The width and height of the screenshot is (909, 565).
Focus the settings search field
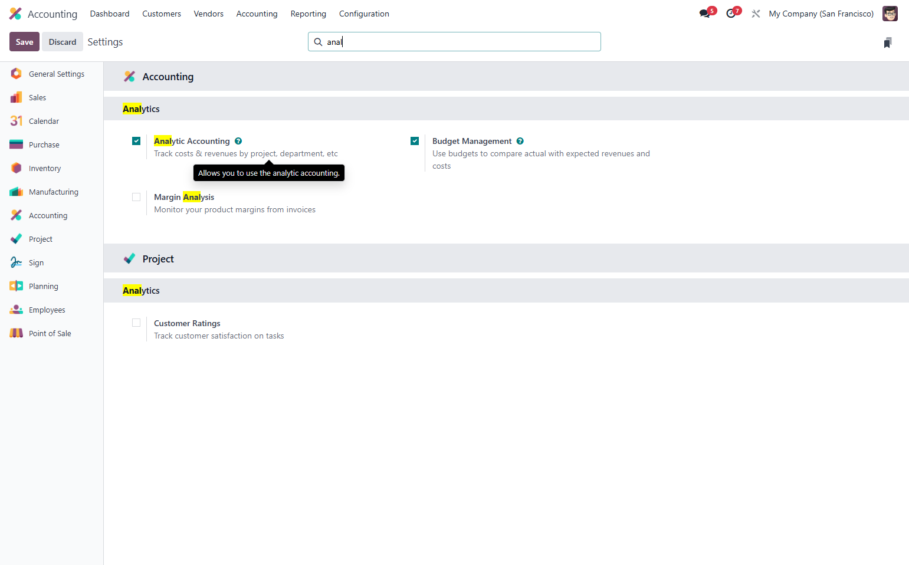coord(454,42)
